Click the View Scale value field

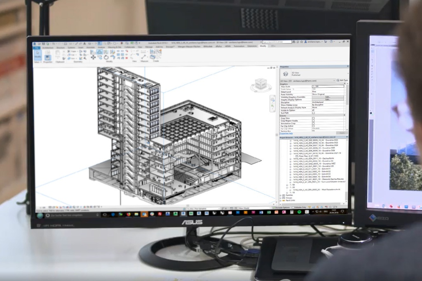click(x=328, y=86)
